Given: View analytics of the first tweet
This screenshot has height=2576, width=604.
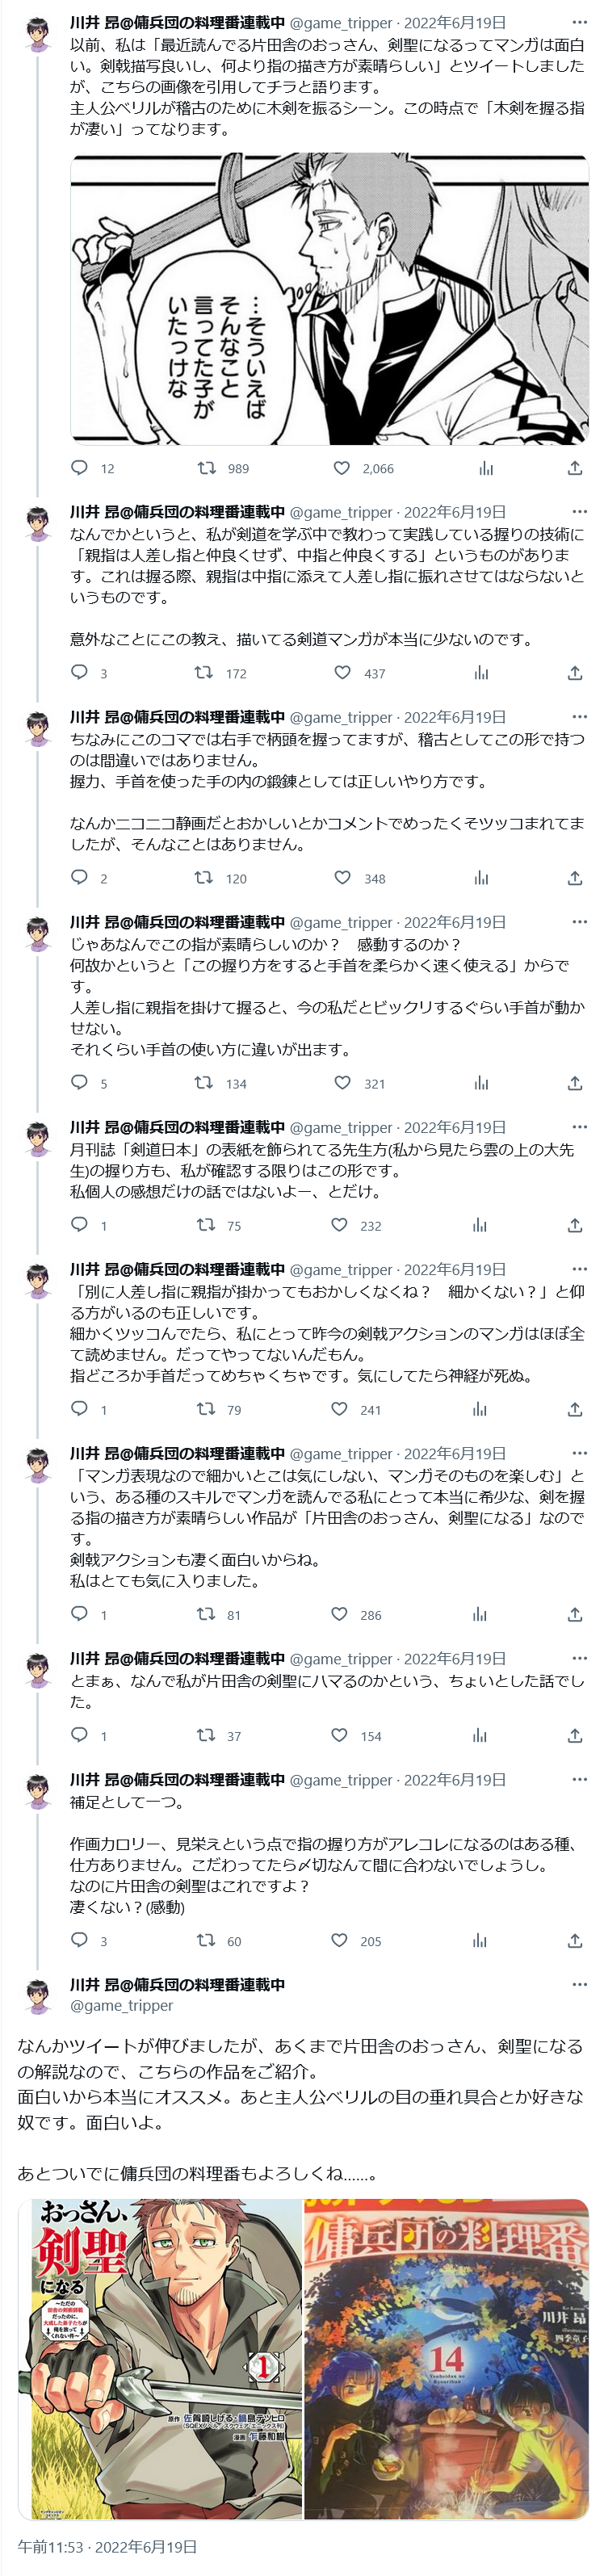Looking at the screenshot, I should pos(486,468).
